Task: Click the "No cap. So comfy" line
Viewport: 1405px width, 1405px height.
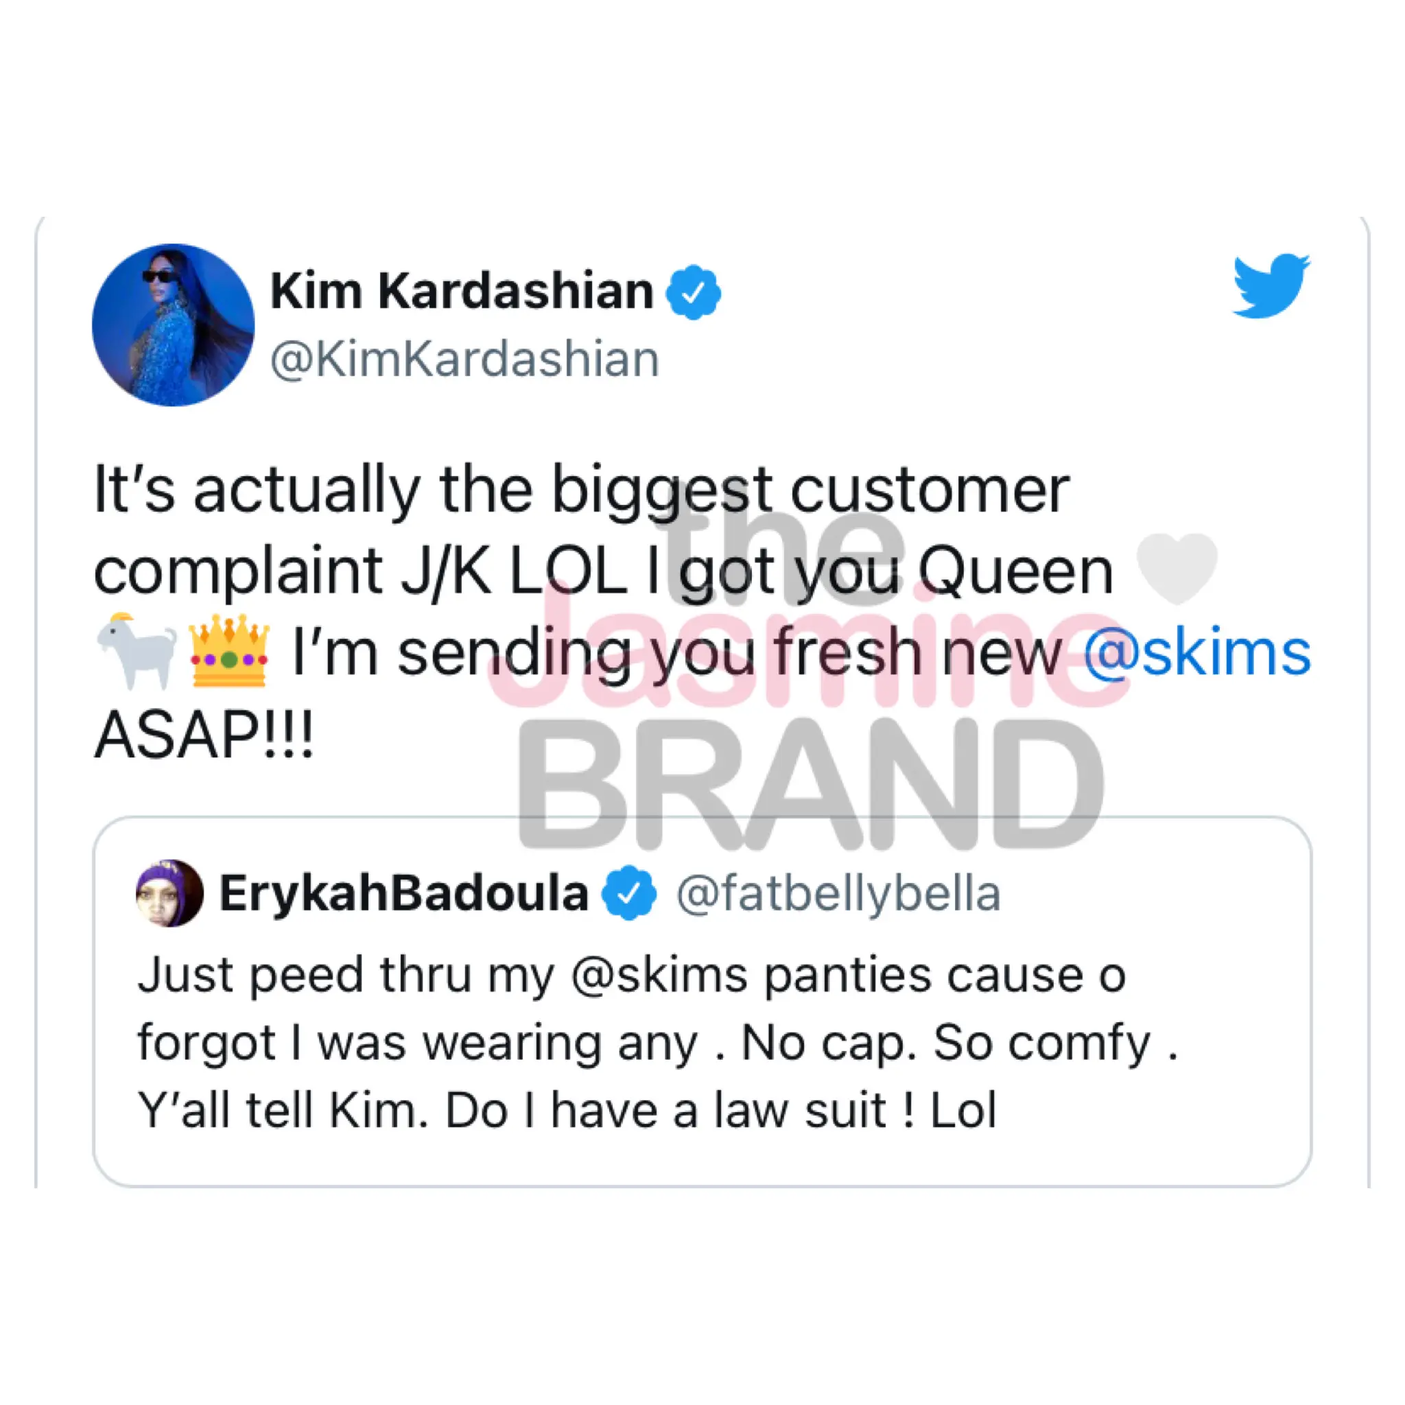Action: coord(657,1043)
